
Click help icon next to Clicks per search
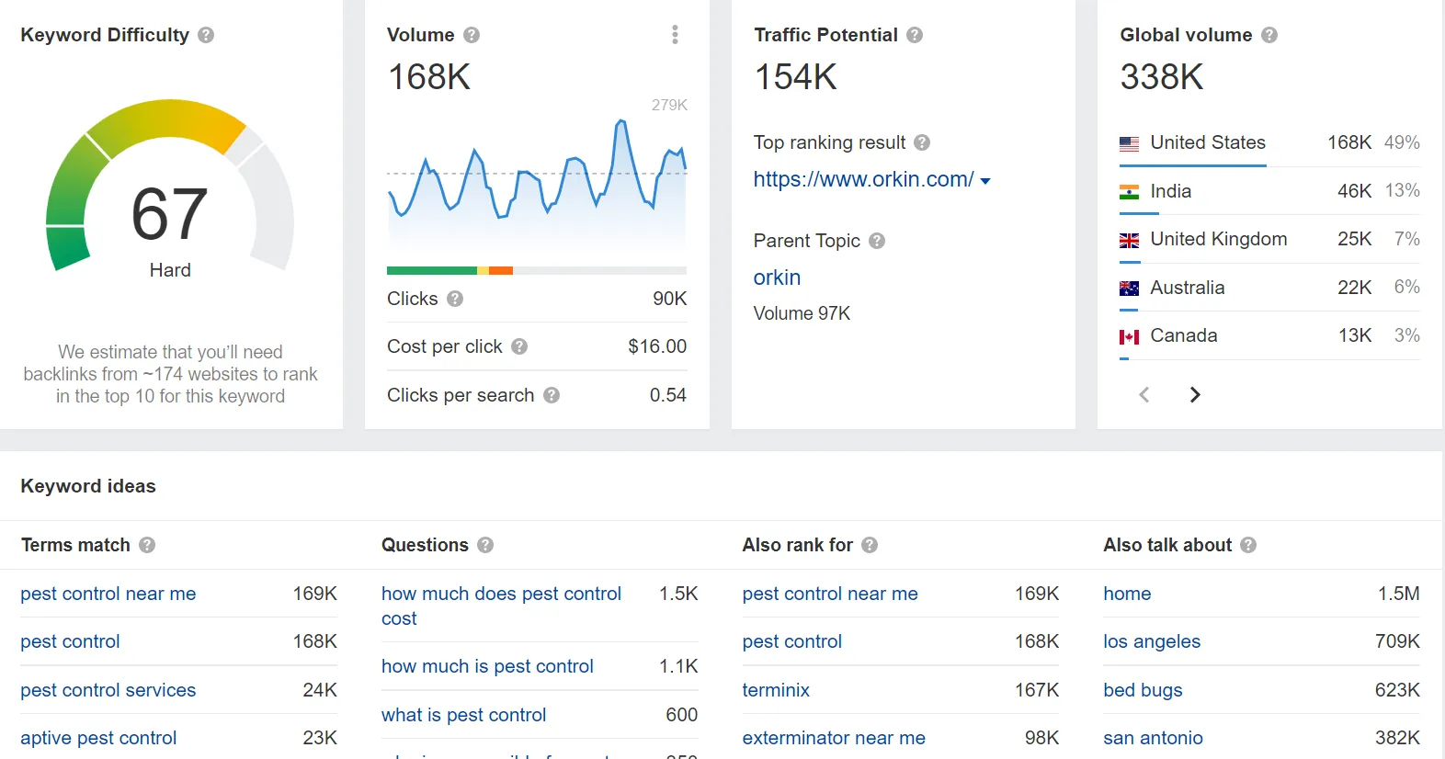(552, 395)
